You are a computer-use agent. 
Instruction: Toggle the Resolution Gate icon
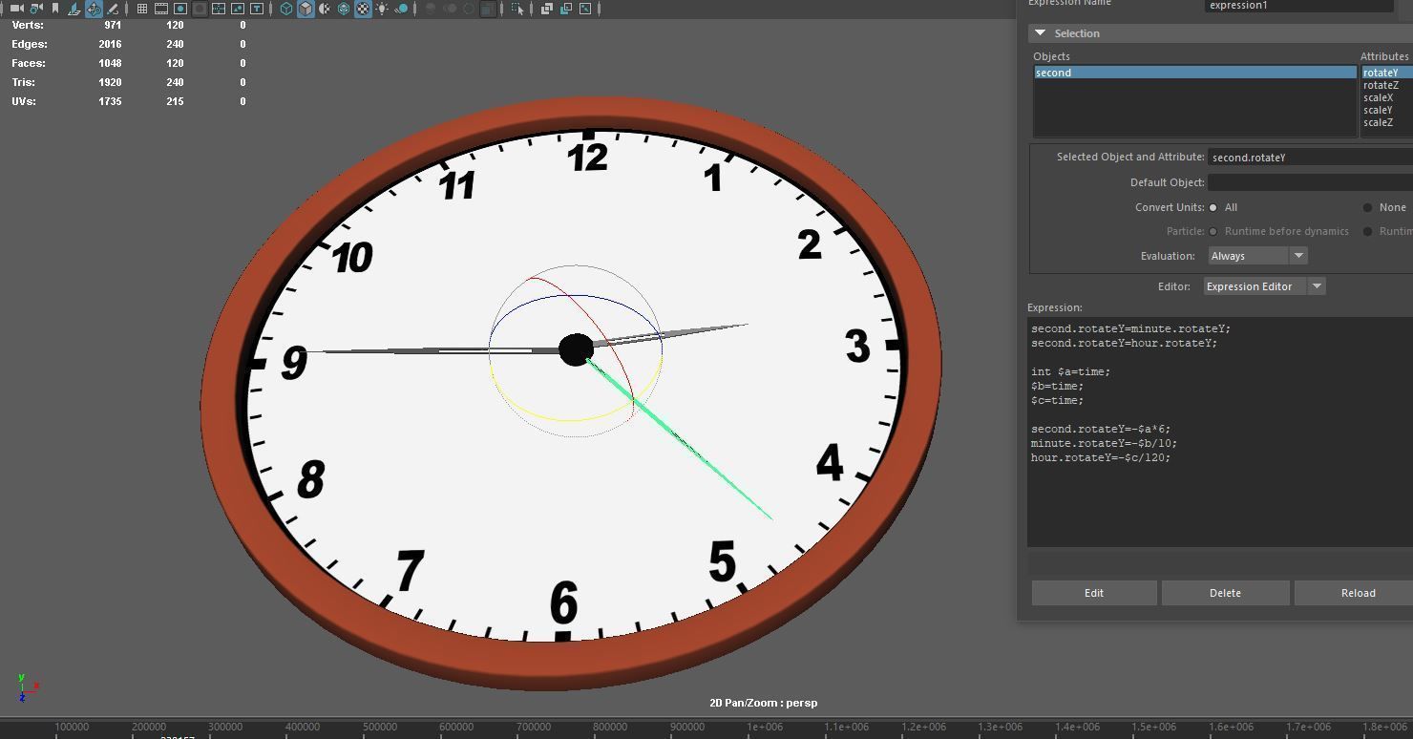[x=180, y=9]
